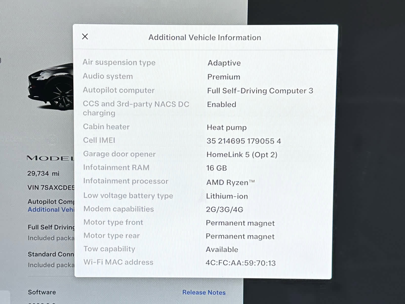This screenshot has height=304, width=405.
Task: Select the 'Cabin heater' label
Action: (x=106, y=127)
